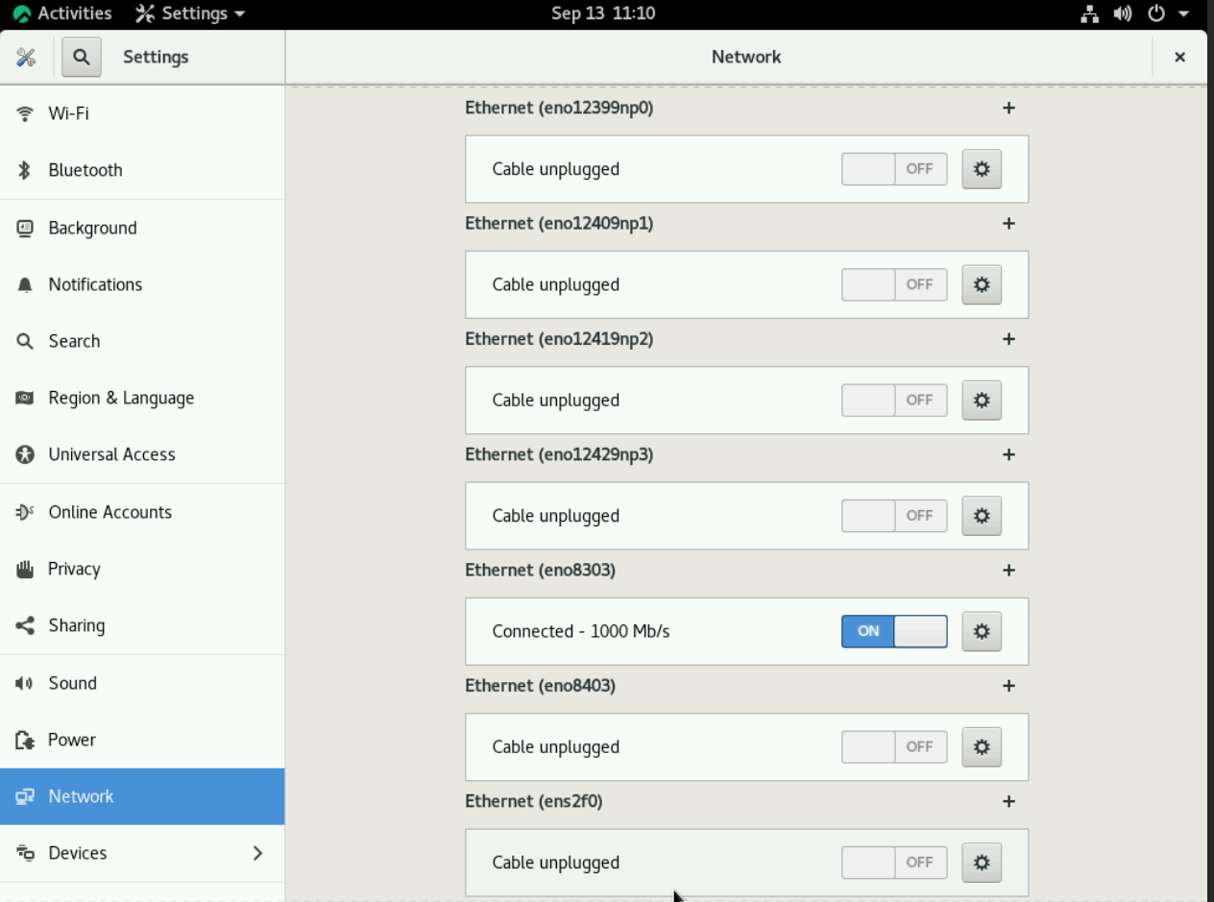Viewport: 1214px width, 902px height.
Task: Enable the ens2f0 Ethernet switch
Action: 893,863
